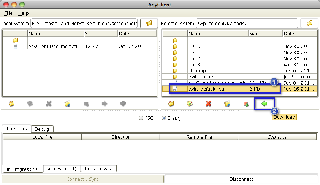
Task: Click the document icon of AnyClient Documentation file
Action: (x=15, y=46)
